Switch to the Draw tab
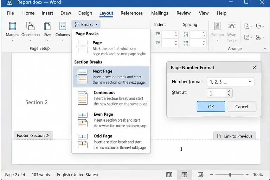Screen dimensions: 270x180 coord(66,13)
